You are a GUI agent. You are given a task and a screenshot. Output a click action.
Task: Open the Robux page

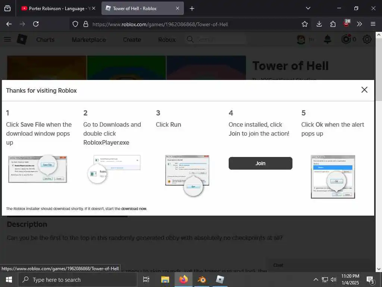[x=167, y=40]
